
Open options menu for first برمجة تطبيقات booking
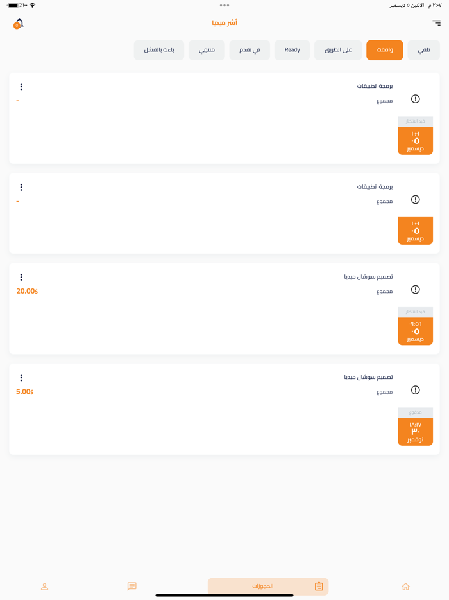click(21, 87)
